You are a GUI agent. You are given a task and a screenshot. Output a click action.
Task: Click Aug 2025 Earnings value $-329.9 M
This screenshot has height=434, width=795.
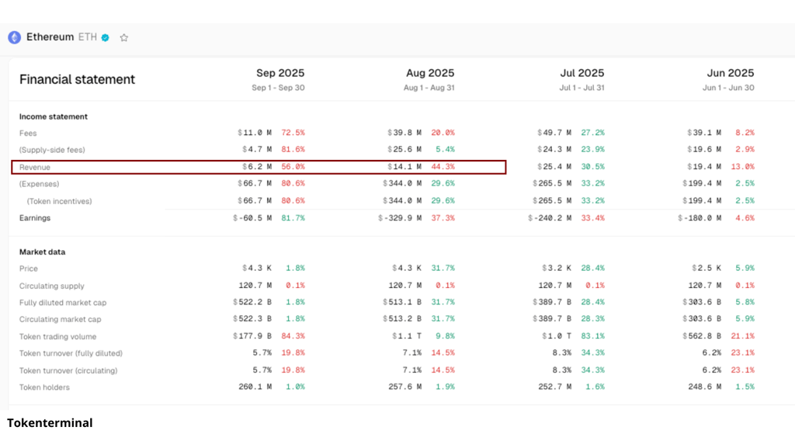(400, 218)
